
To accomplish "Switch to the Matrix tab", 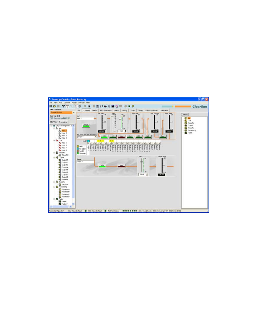I will tap(95, 110).
